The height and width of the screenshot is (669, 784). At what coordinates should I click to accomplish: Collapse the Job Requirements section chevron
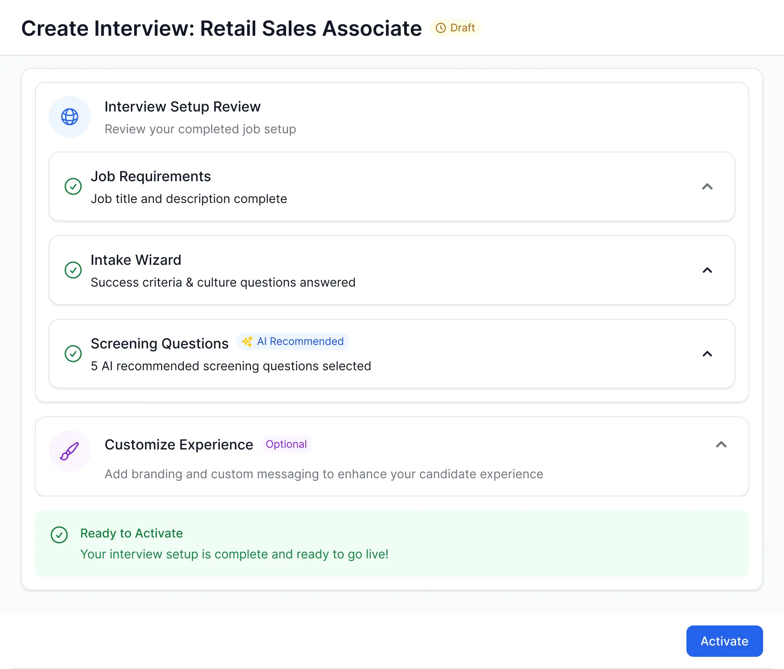707,186
